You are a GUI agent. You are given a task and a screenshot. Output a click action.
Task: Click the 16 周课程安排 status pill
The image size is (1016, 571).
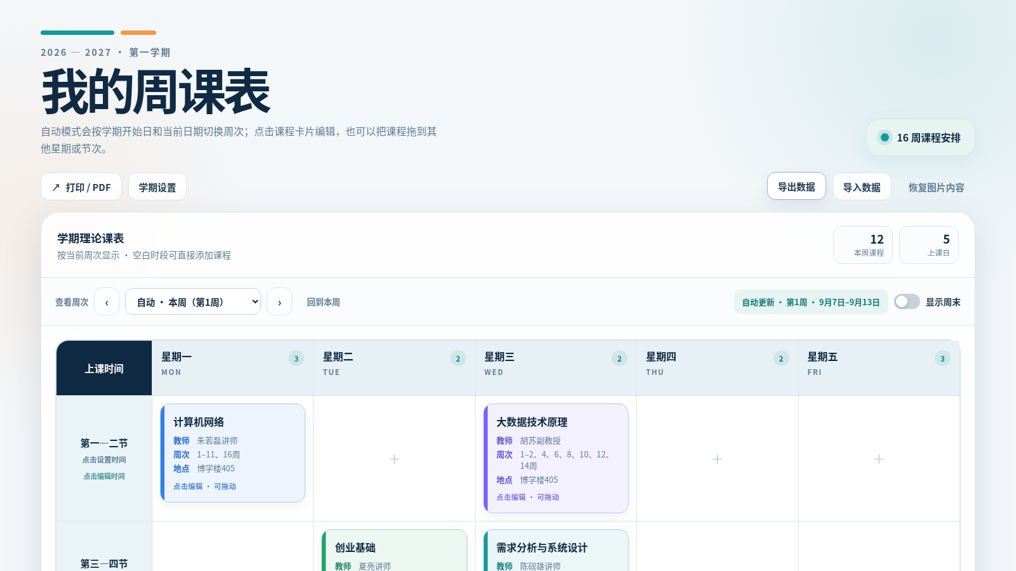(921, 138)
